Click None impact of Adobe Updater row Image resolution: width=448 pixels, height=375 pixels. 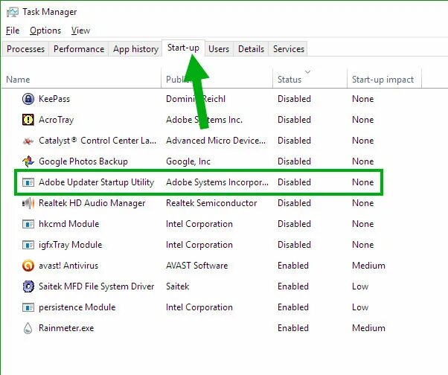point(363,182)
